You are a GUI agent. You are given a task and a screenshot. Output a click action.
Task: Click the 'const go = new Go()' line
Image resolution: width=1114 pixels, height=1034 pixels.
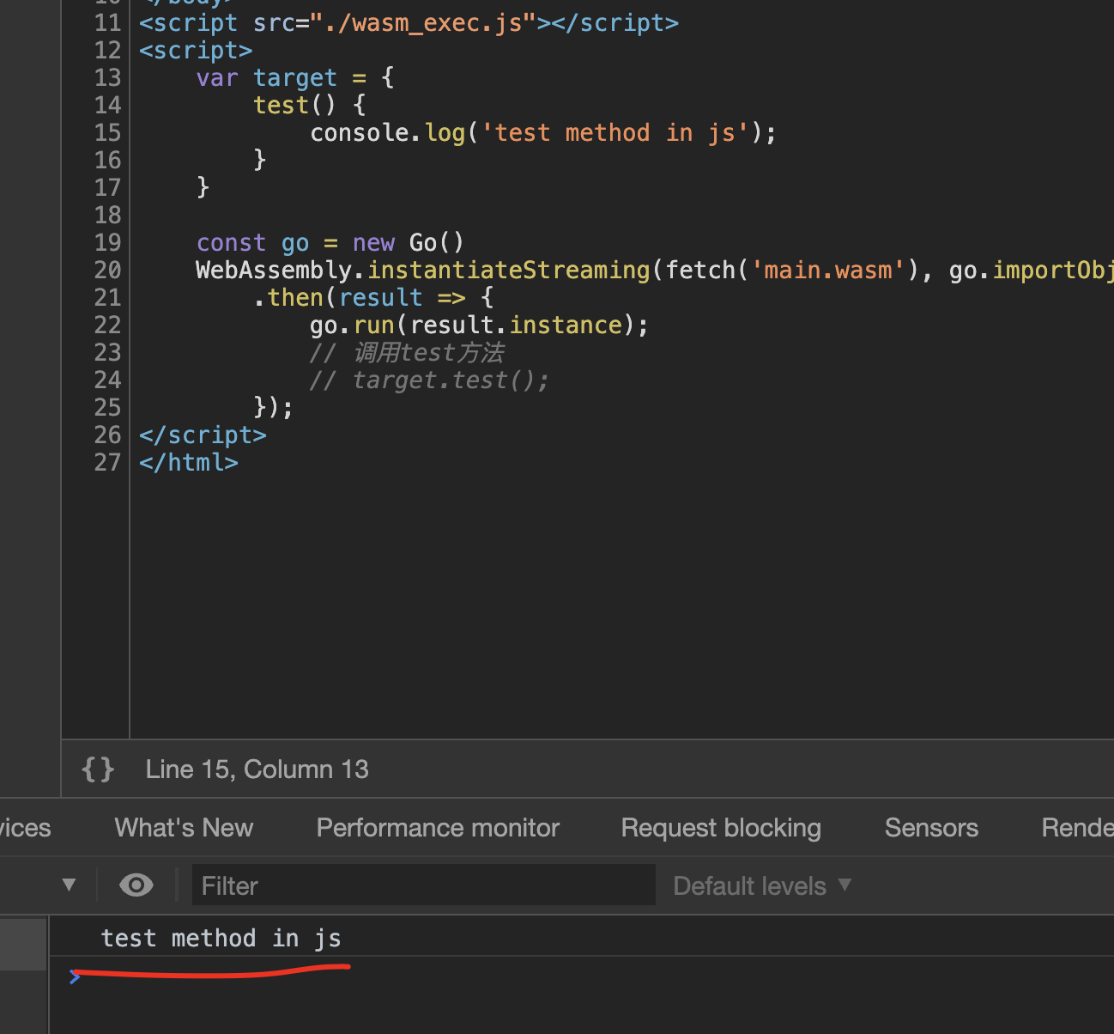(x=330, y=242)
